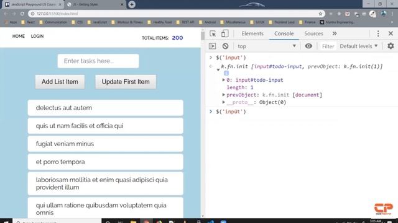The width and height of the screenshot is (398, 223).
Task: Open the Android bookmarks folder
Action: click(207, 22)
